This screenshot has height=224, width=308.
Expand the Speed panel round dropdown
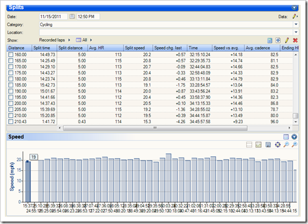pyautogui.click(x=294, y=137)
